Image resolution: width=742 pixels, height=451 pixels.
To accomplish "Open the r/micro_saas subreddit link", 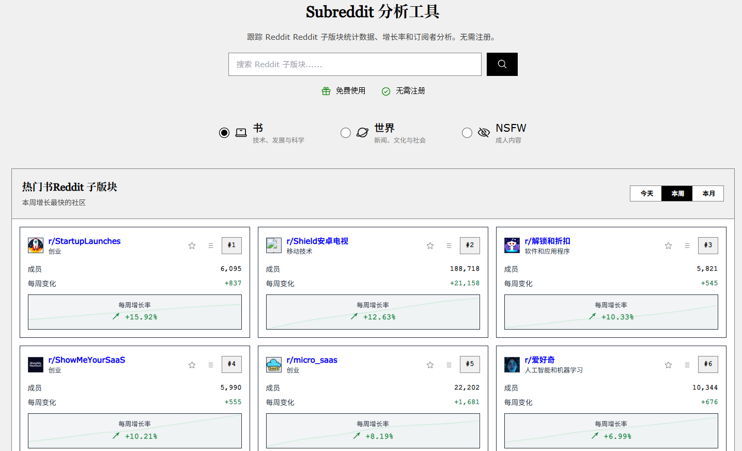I will [312, 360].
